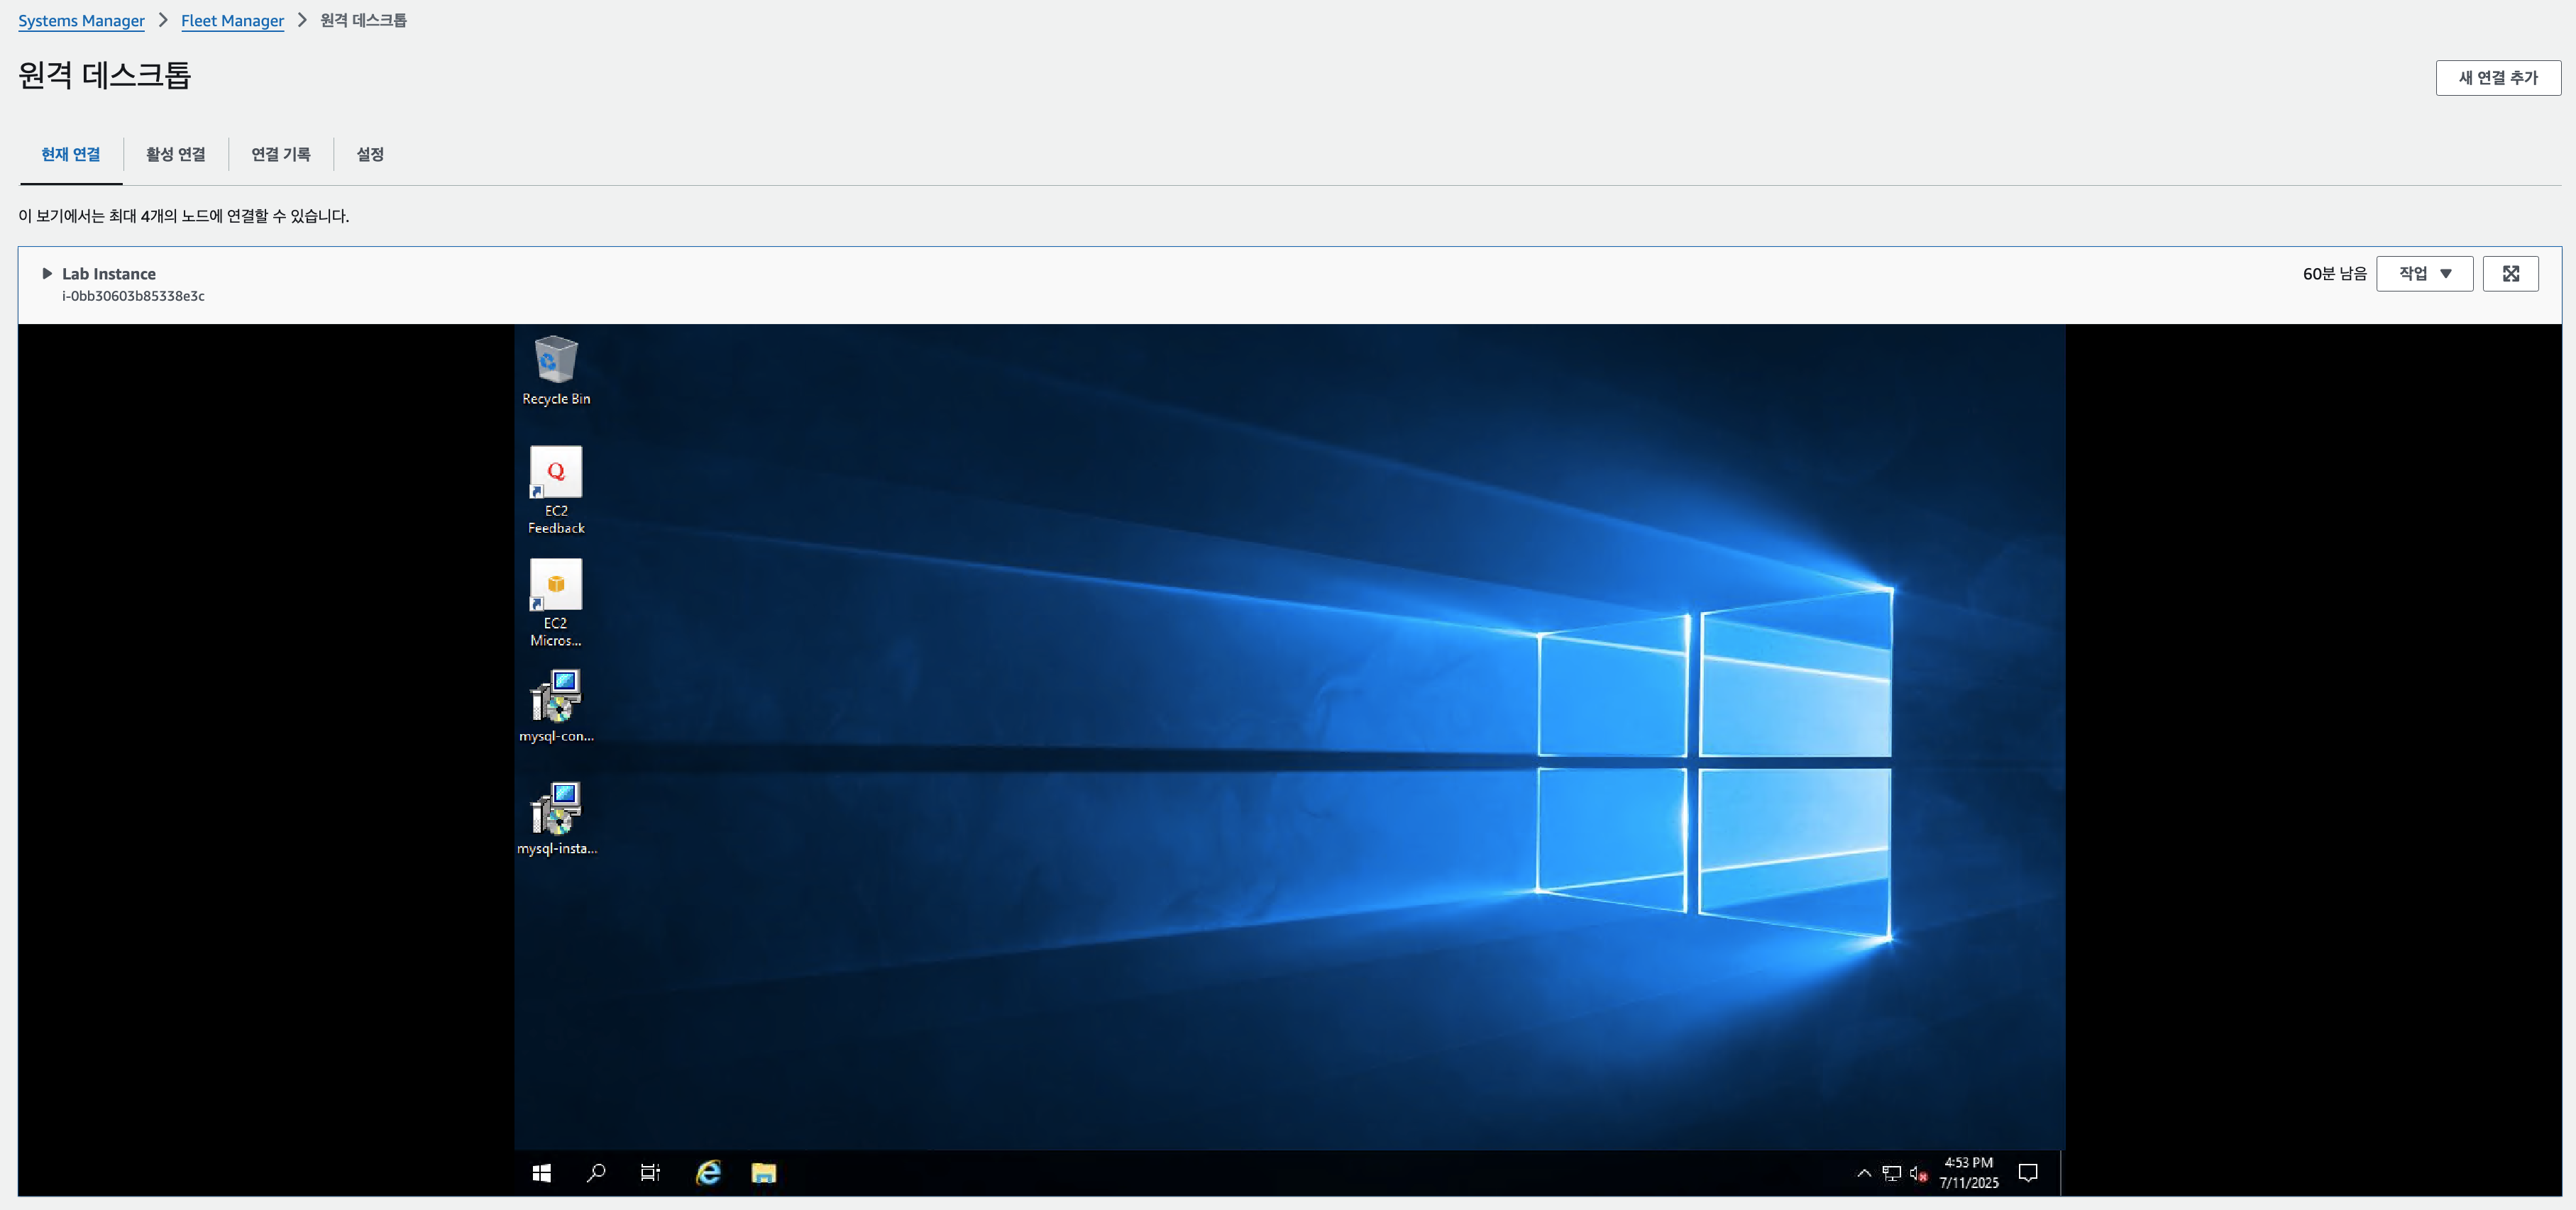Click the instance ID i-0bb30603b85338e3c
Image resolution: width=2576 pixels, height=1210 pixels.
coord(133,296)
